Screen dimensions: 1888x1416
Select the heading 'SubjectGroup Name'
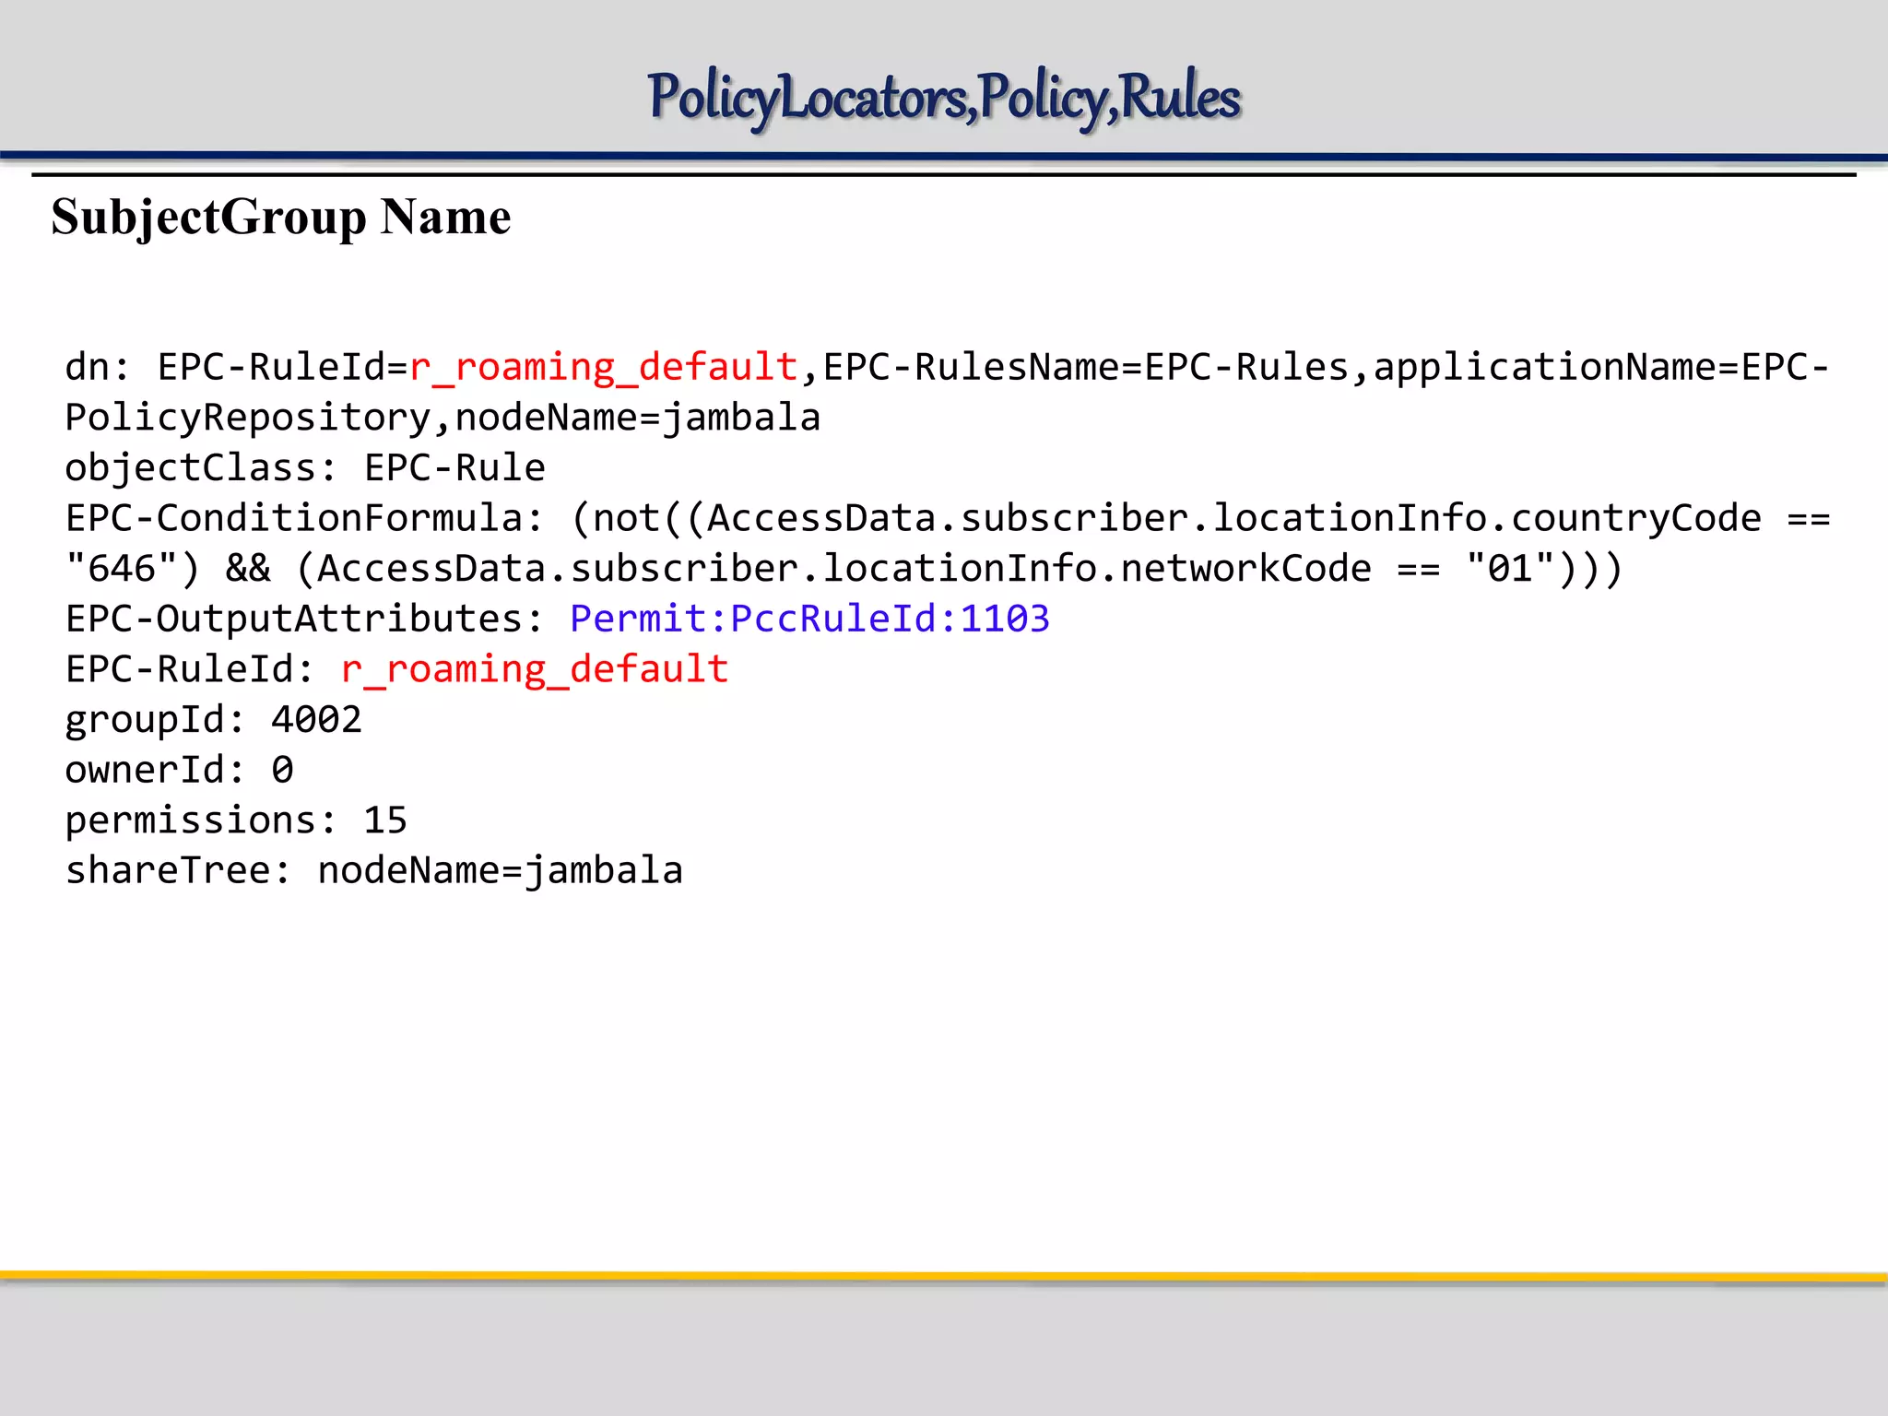click(x=281, y=218)
